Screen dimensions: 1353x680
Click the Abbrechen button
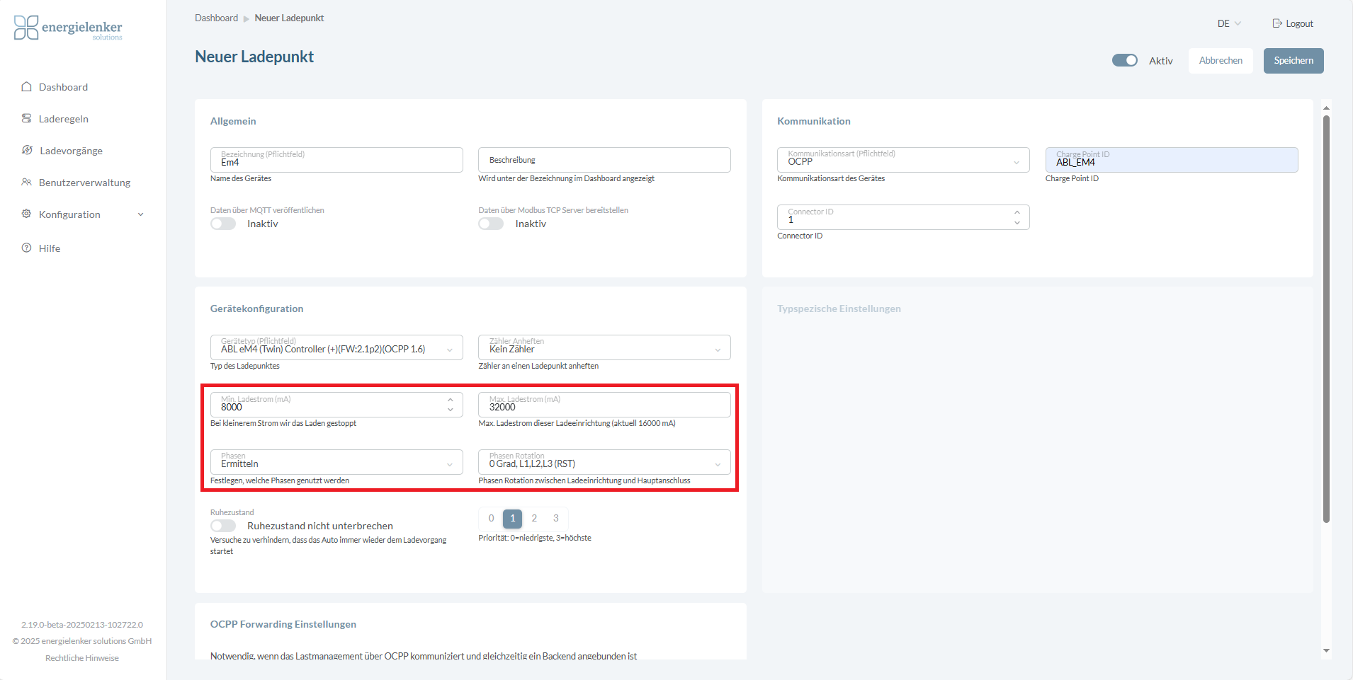[1220, 61]
